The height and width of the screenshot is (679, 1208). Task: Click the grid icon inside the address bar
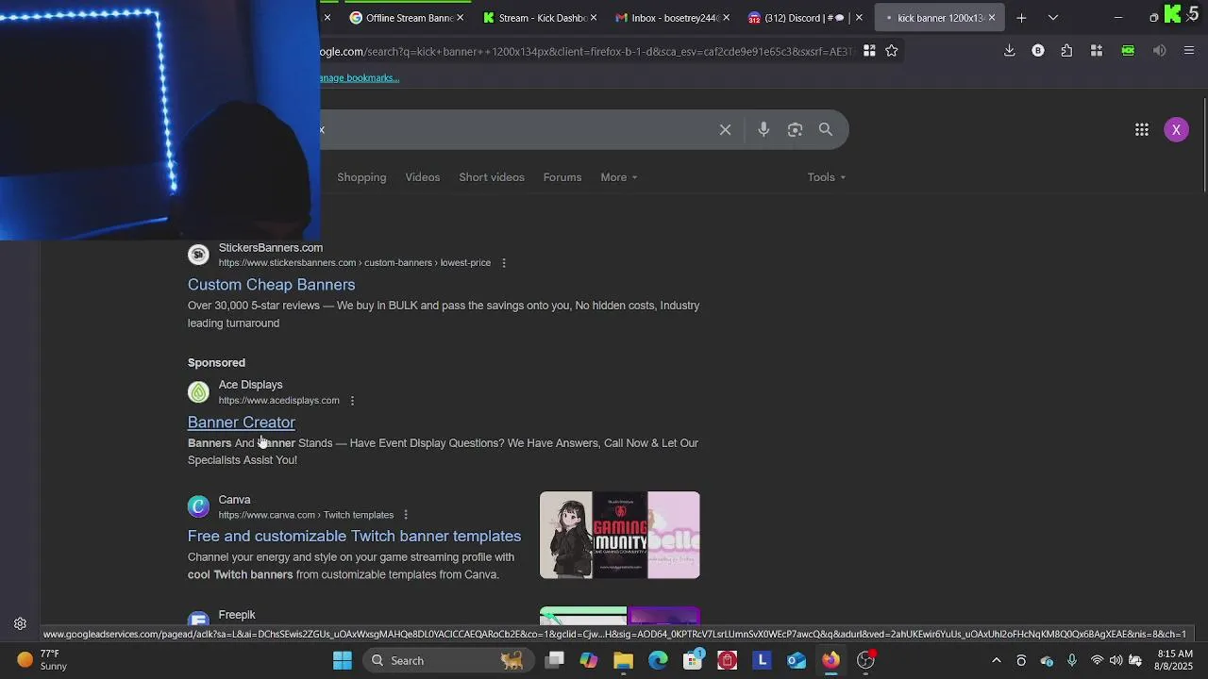coord(869,51)
